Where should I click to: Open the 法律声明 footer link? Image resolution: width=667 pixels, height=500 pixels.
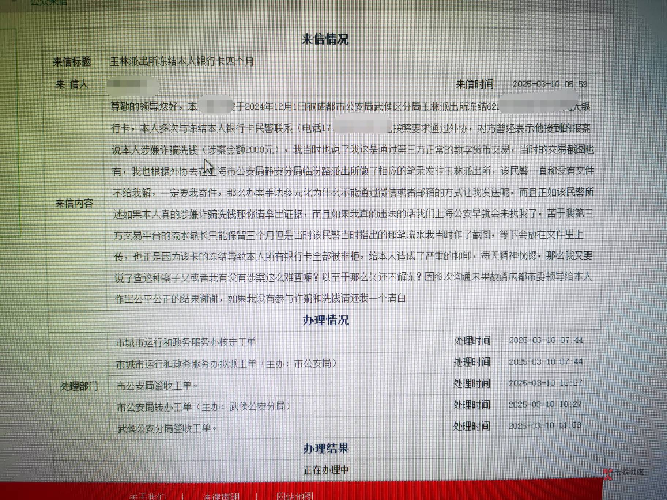(x=221, y=496)
